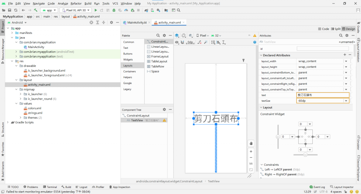Open the Analyze menu

tap(63, 4)
